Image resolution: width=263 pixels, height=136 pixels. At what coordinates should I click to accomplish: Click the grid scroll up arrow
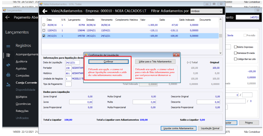coord(221,19)
